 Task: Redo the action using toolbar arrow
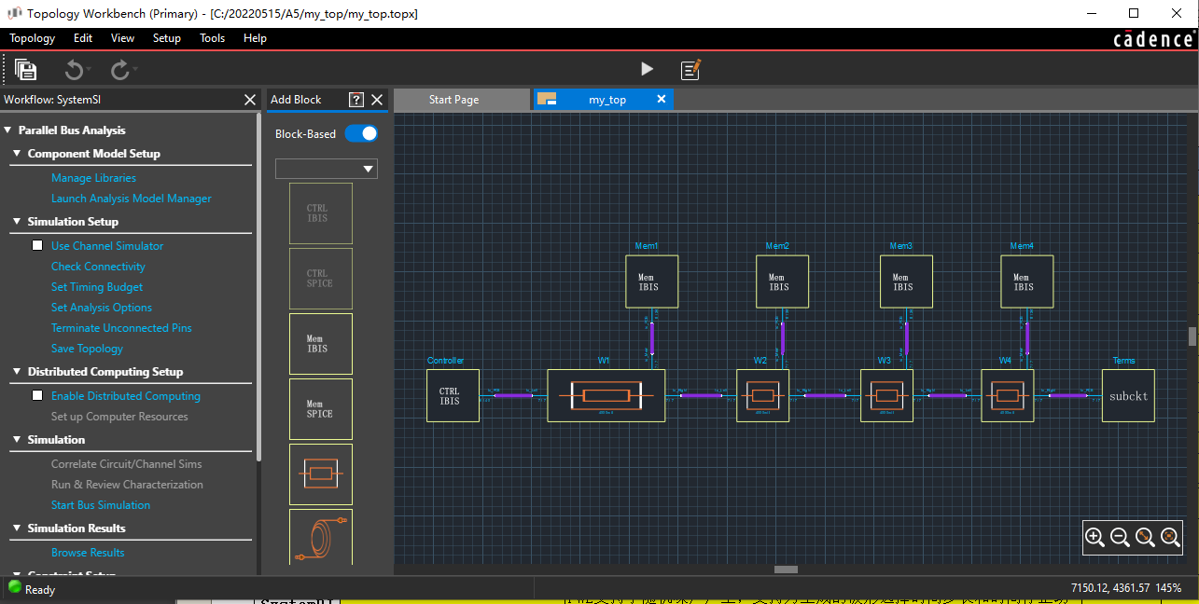click(119, 70)
